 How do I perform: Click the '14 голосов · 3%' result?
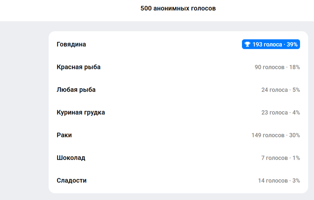279,181
